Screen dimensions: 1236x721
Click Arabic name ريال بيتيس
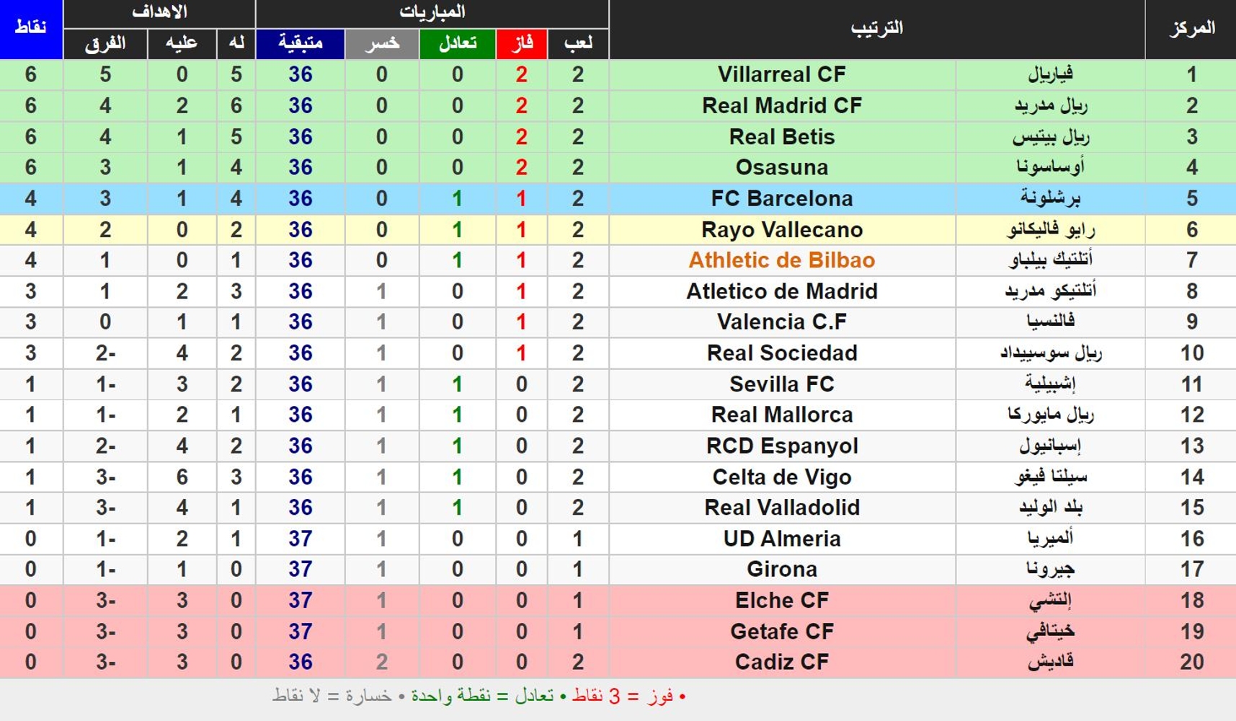point(1050,136)
